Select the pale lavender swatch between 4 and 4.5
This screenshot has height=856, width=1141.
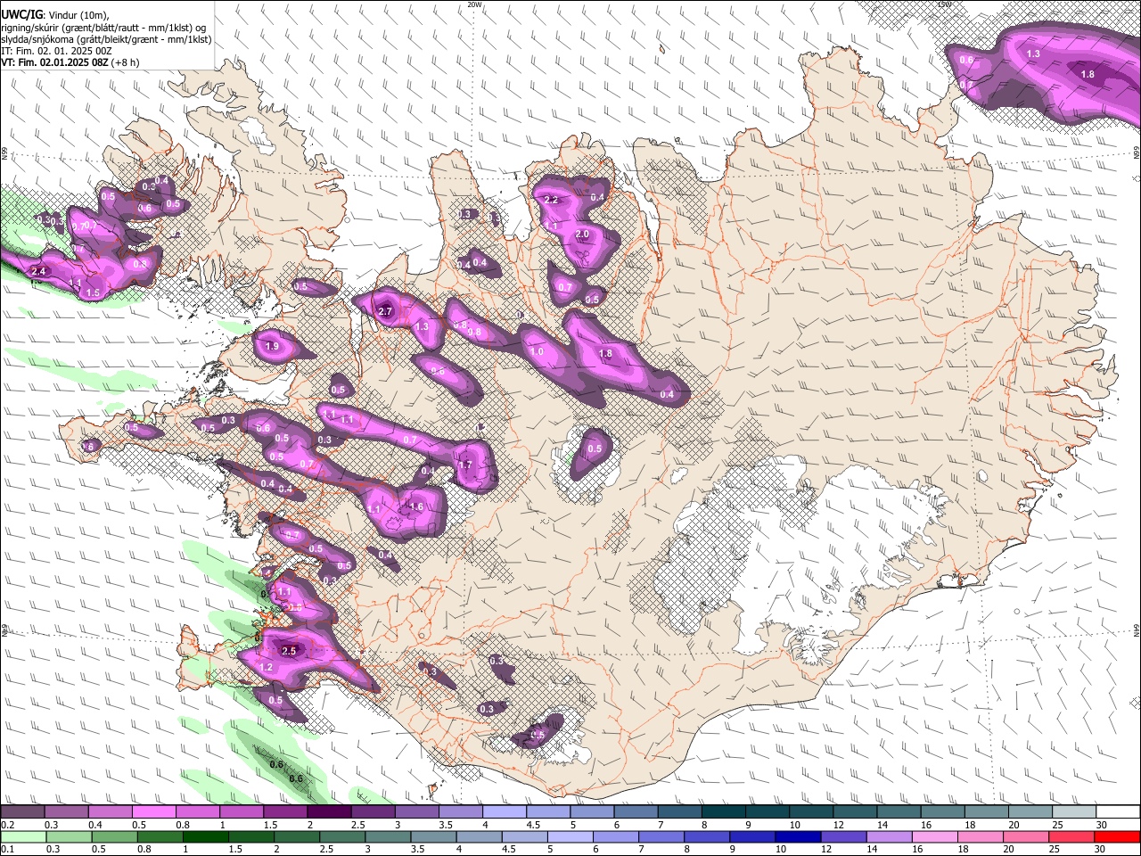(505, 811)
